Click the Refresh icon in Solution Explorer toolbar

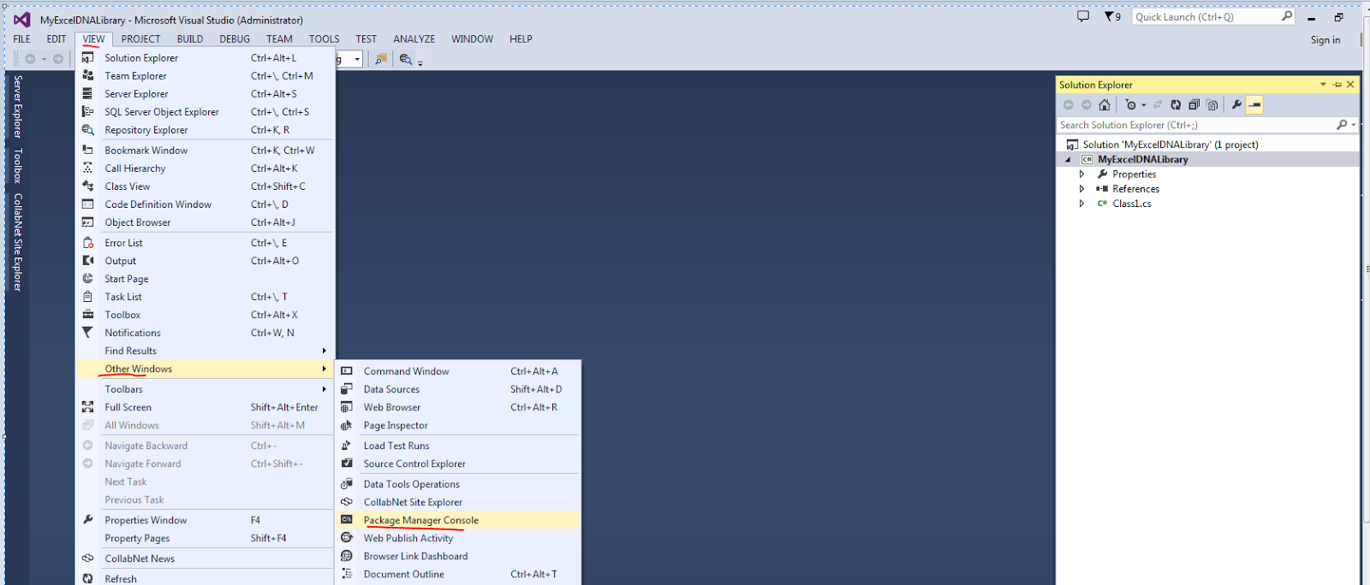click(x=1176, y=105)
